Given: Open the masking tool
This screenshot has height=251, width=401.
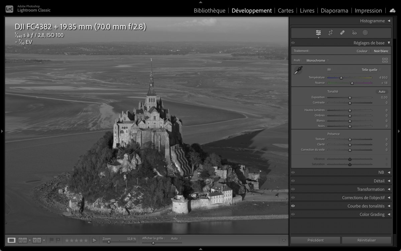Looking at the screenshot, I should 365,33.
